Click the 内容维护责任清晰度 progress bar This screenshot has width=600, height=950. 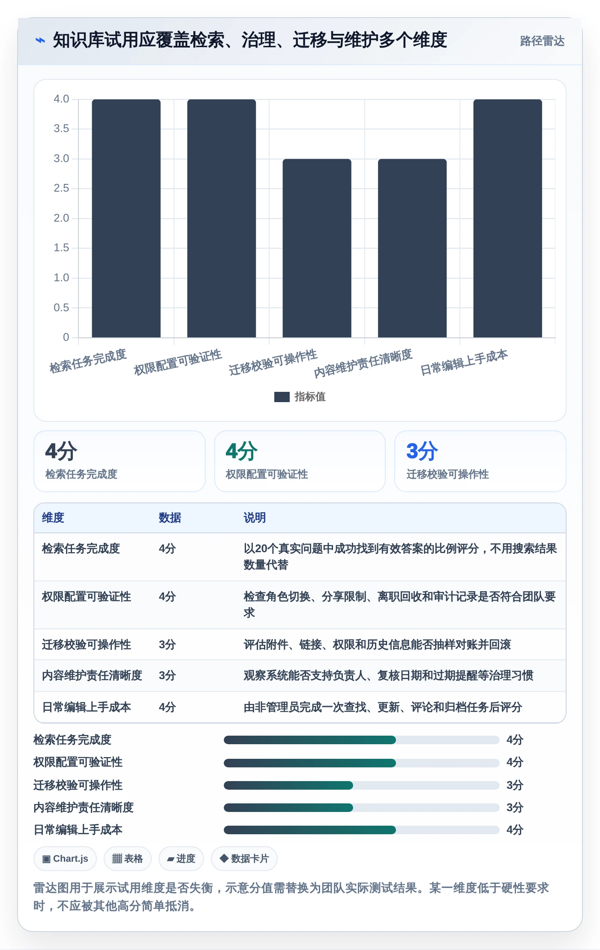pos(361,808)
